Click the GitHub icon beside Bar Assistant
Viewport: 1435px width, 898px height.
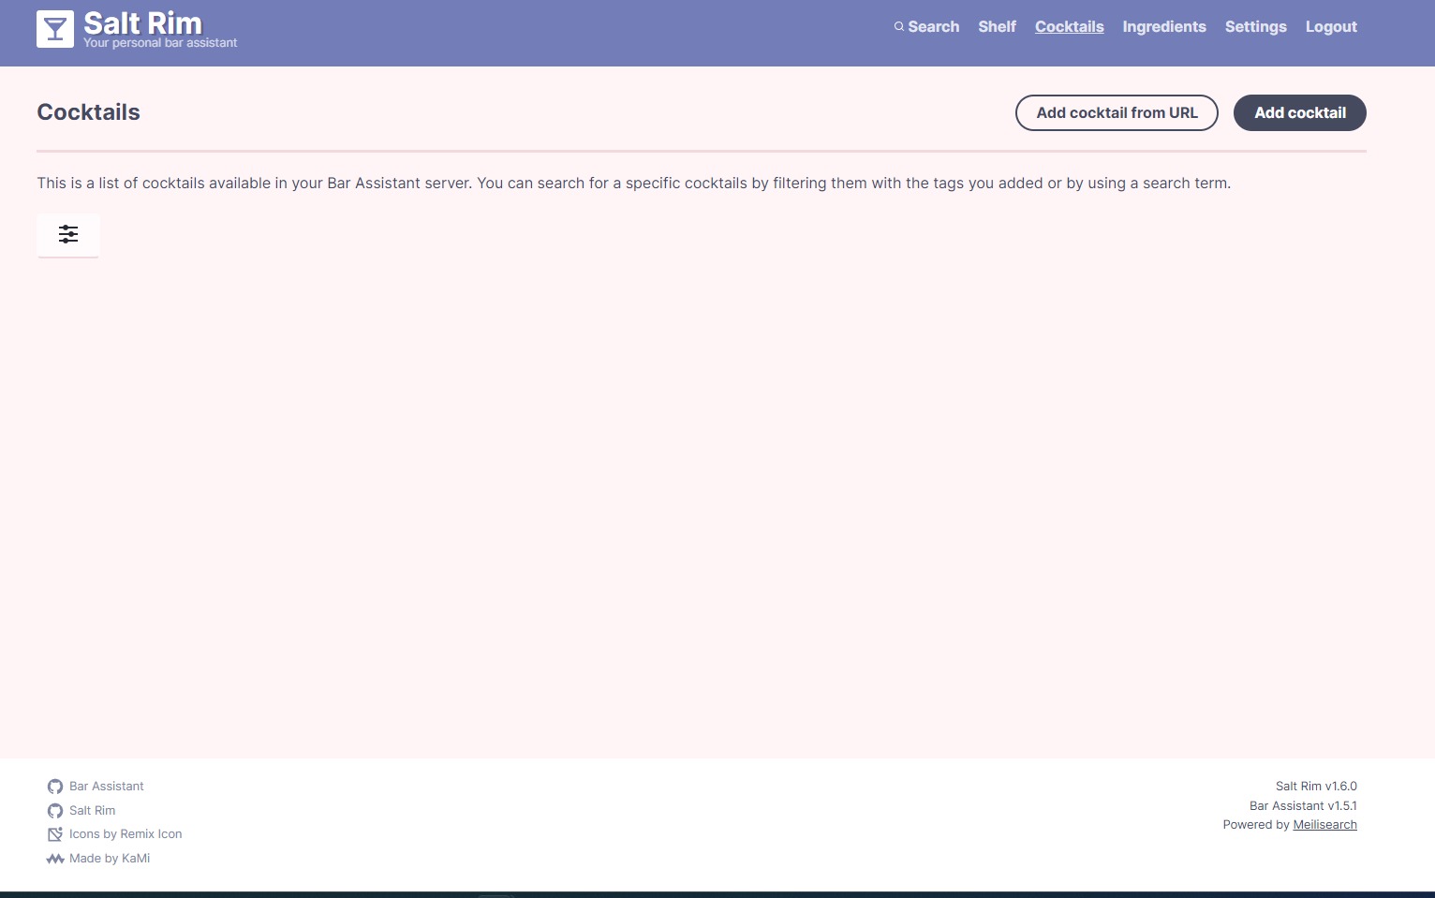(x=55, y=786)
